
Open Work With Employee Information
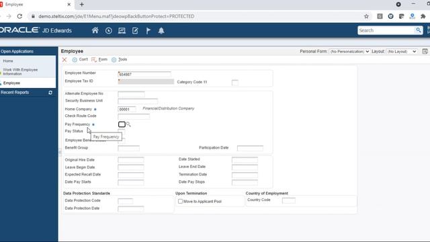click(20, 72)
